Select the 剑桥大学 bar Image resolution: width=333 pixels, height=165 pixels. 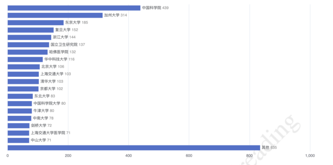[18, 125]
